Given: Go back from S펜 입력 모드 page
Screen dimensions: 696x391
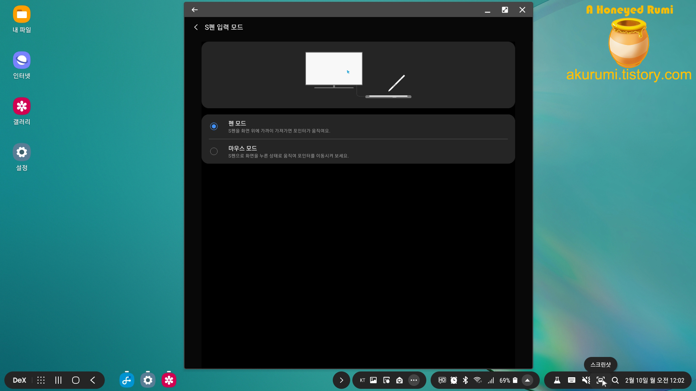Looking at the screenshot, I should [196, 27].
